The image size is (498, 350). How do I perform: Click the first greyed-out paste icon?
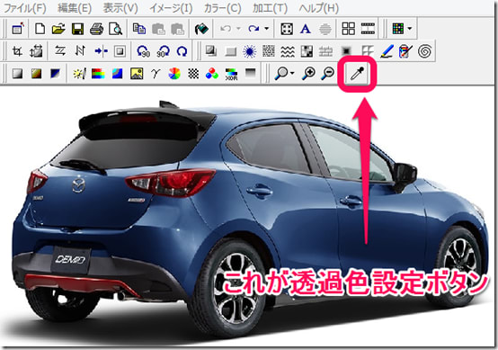pos(158,29)
